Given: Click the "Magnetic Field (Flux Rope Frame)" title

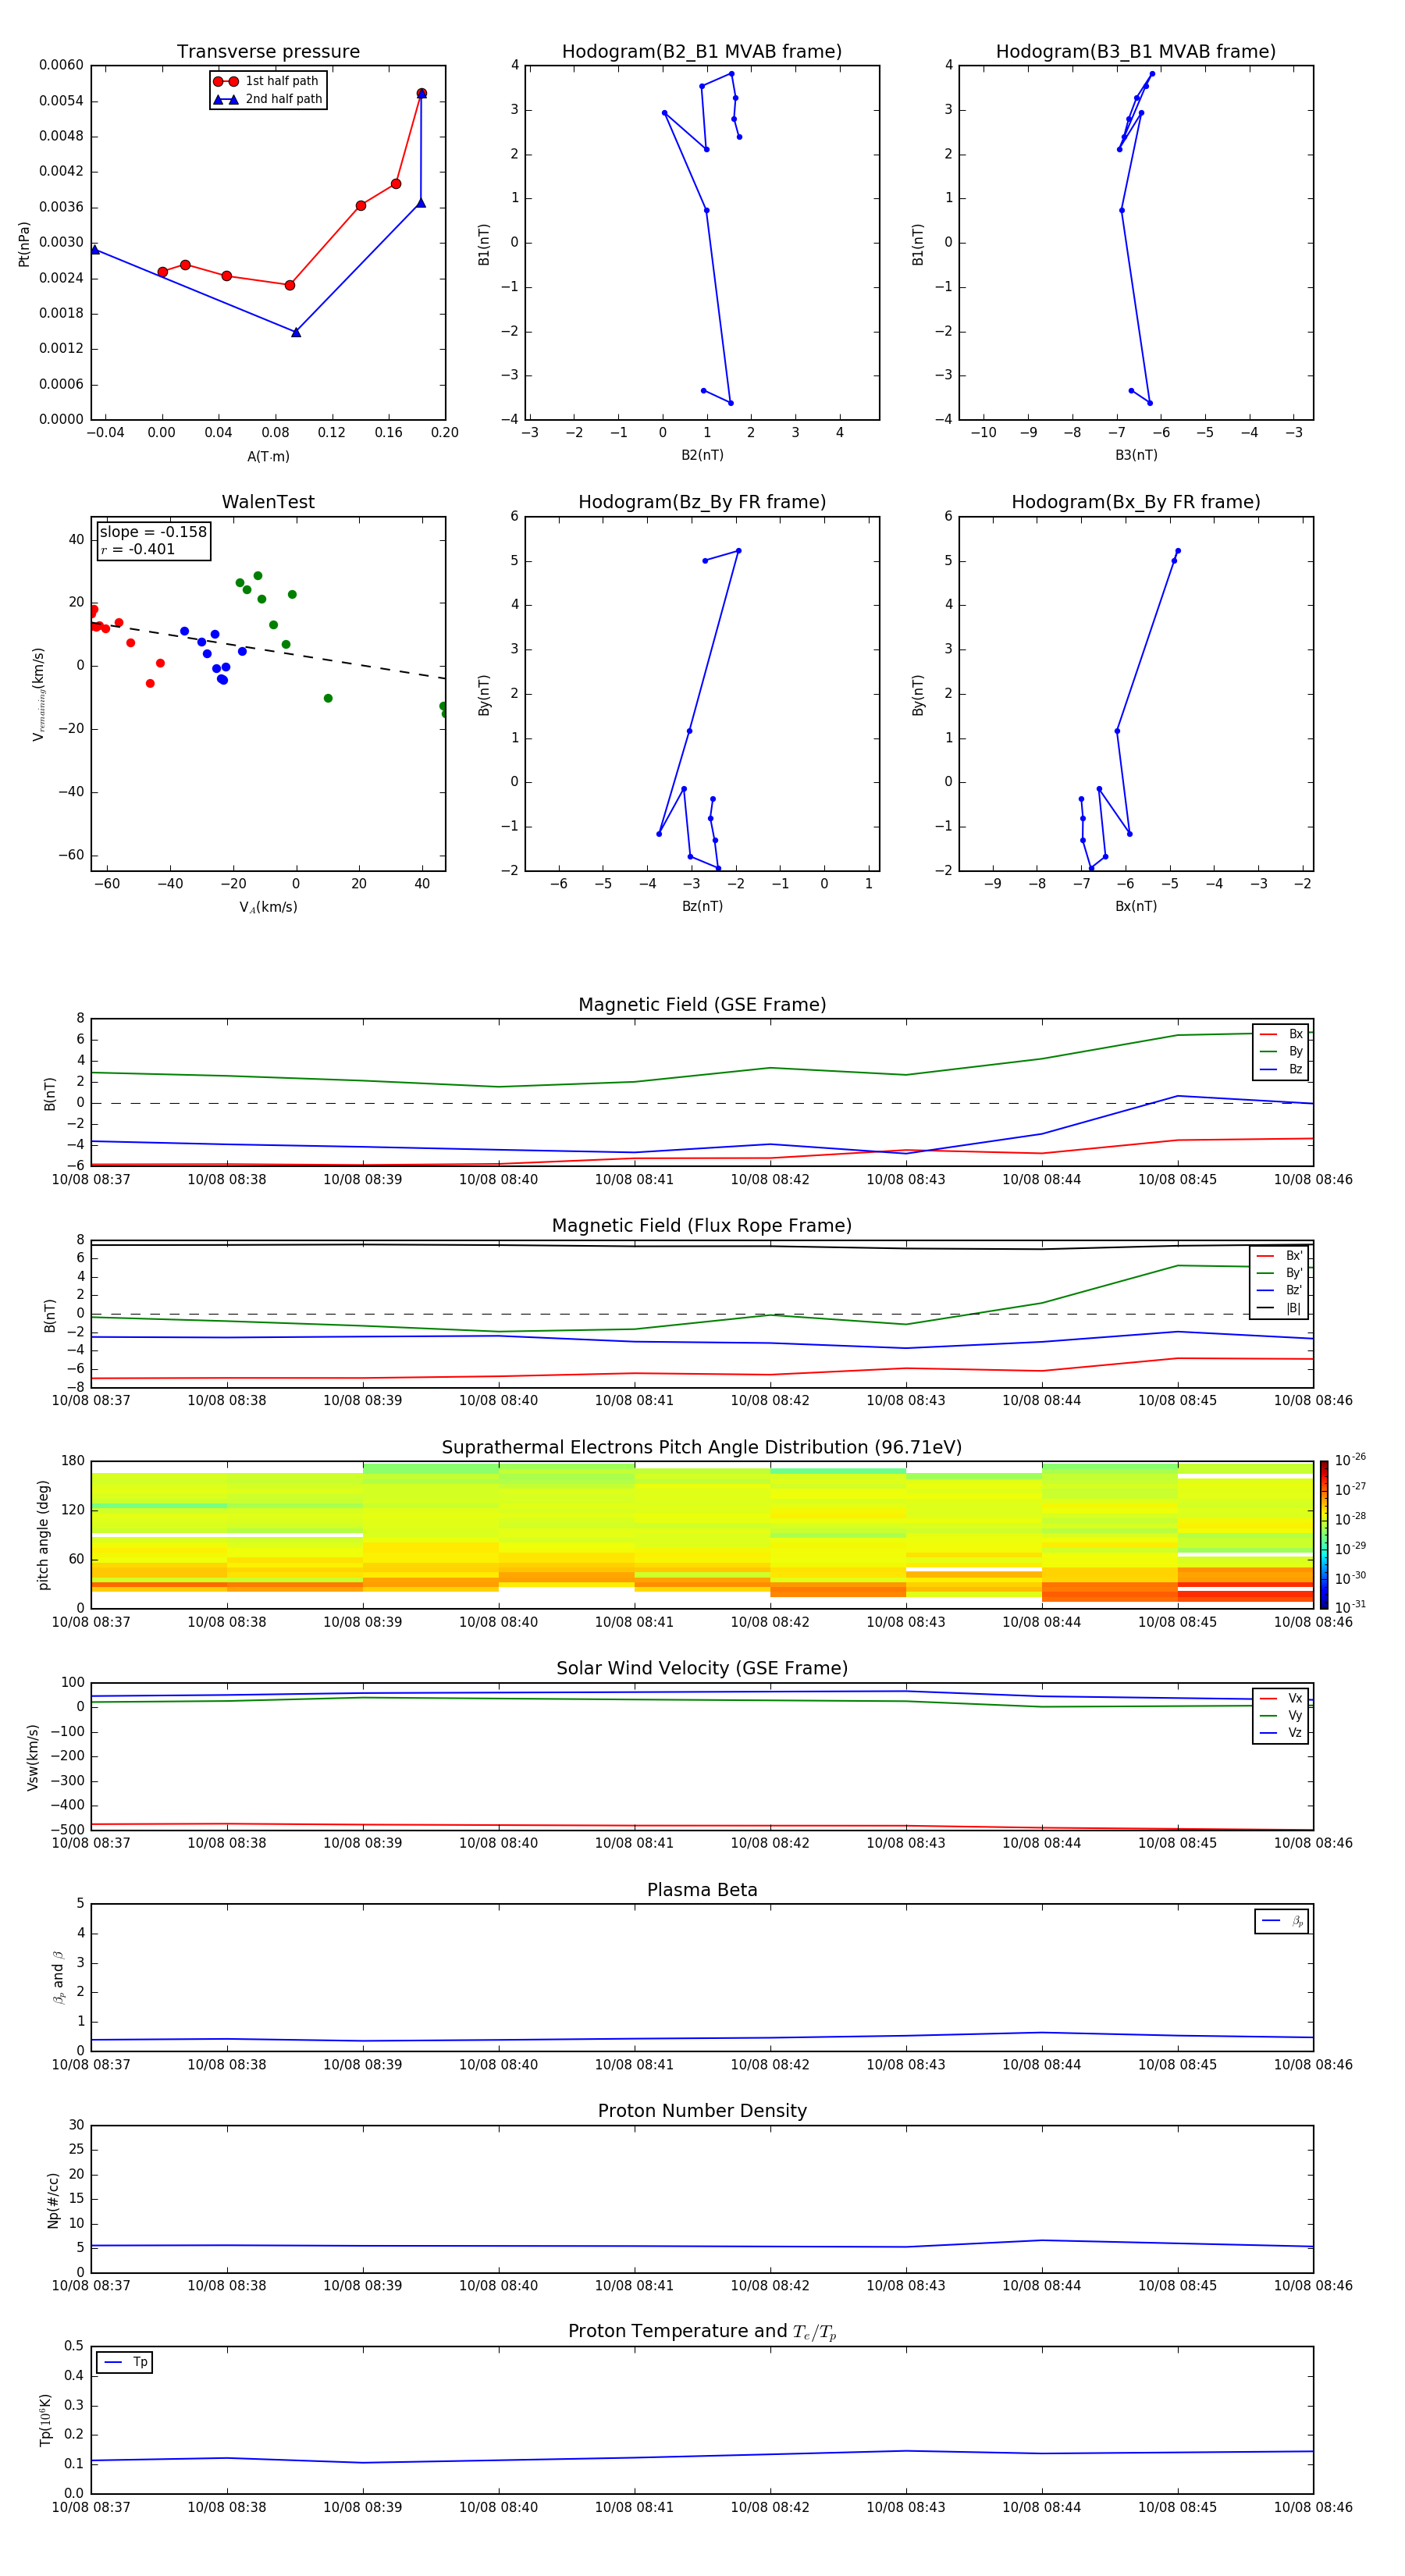Looking at the screenshot, I should pyautogui.click(x=702, y=1226).
